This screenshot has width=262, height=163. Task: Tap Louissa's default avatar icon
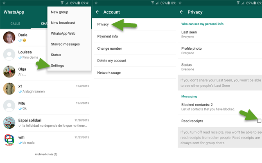[x=9, y=55]
